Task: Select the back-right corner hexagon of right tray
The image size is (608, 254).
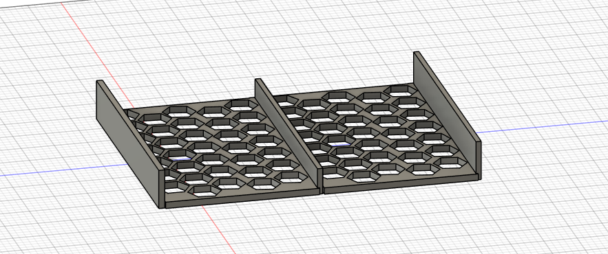Action: (401, 91)
